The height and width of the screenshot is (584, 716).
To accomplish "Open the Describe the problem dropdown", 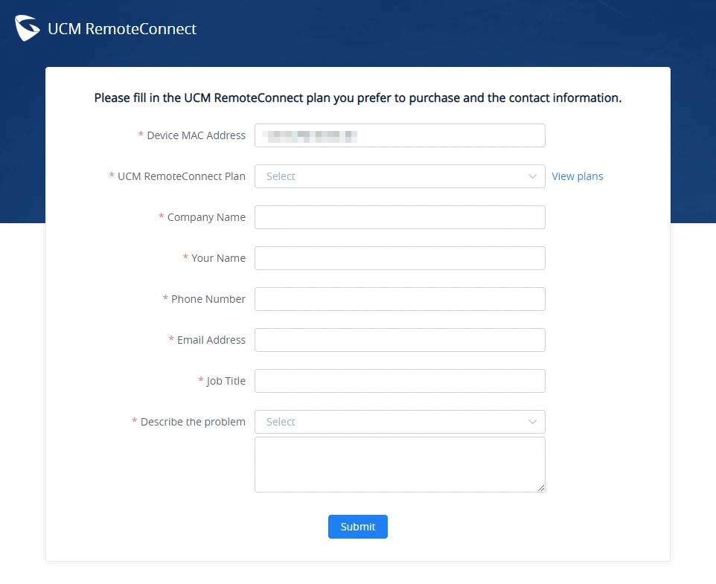I will [400, 422].
